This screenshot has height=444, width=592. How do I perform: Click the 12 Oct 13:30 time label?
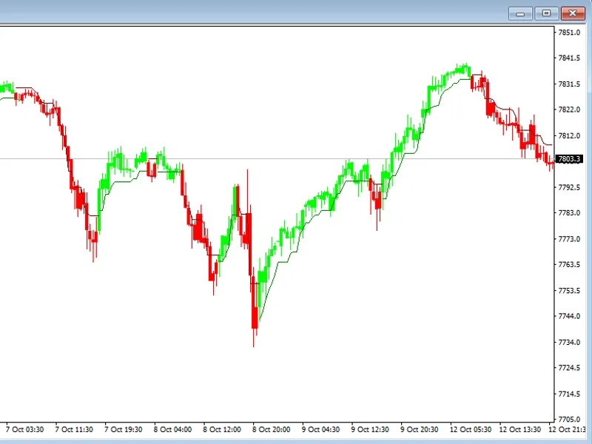click(x=520, y=430)
